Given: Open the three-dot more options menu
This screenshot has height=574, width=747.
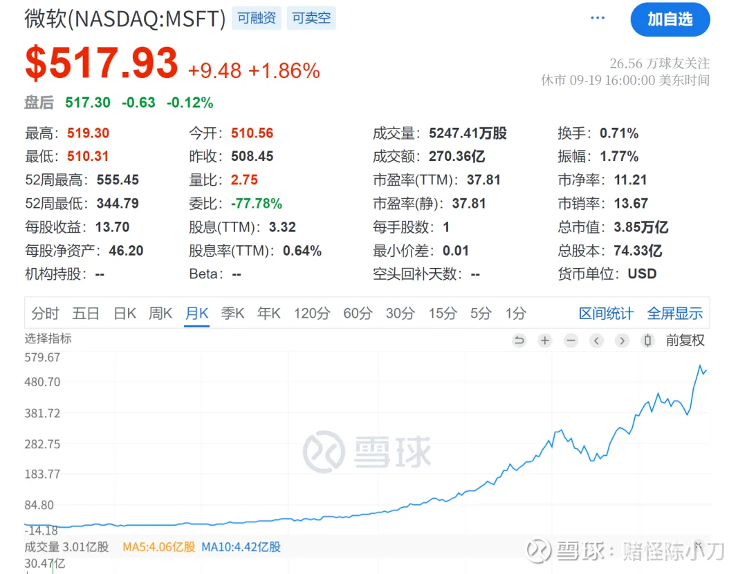Looking at the screenshot, I should [x=597, y=18].
